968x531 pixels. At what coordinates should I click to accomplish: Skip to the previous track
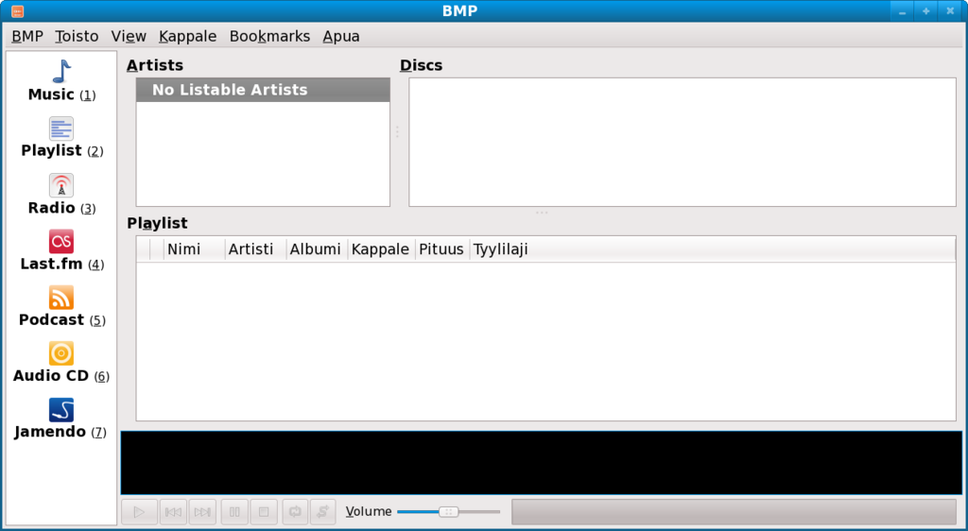173,512
